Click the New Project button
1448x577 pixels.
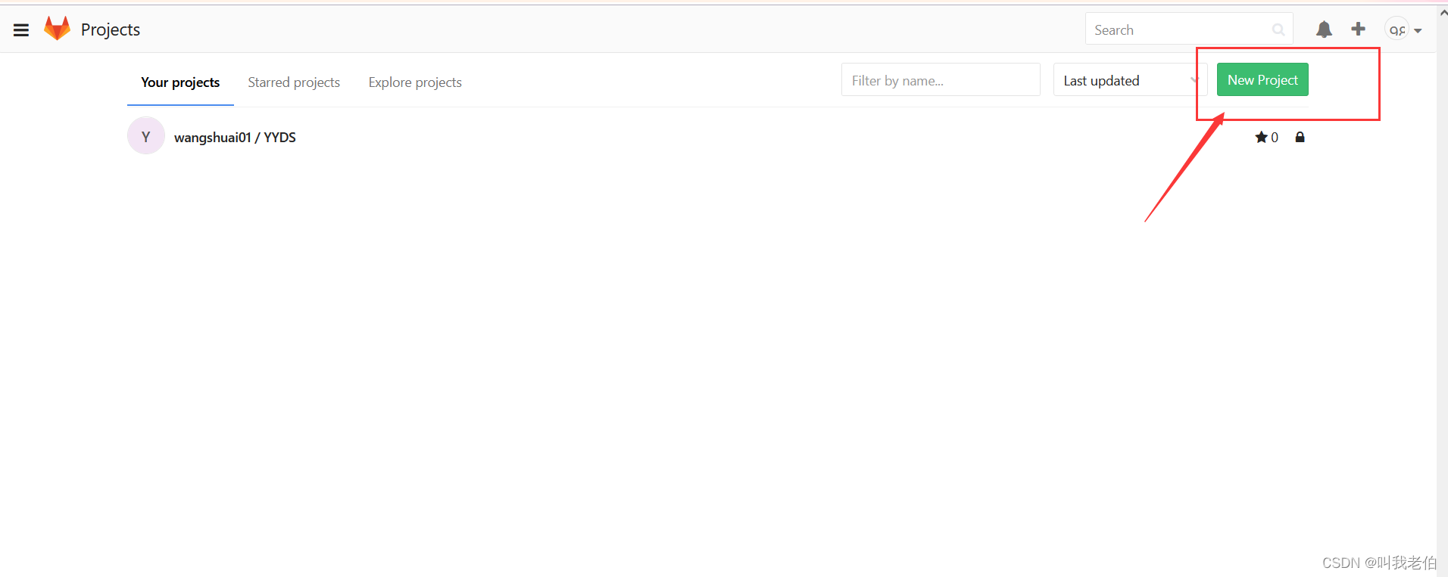(x=1262, y=79)
